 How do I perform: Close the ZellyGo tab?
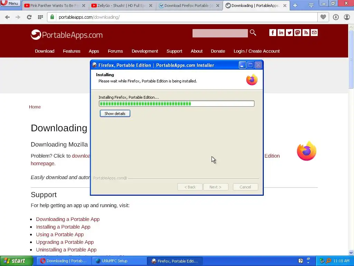click(151, 6)
